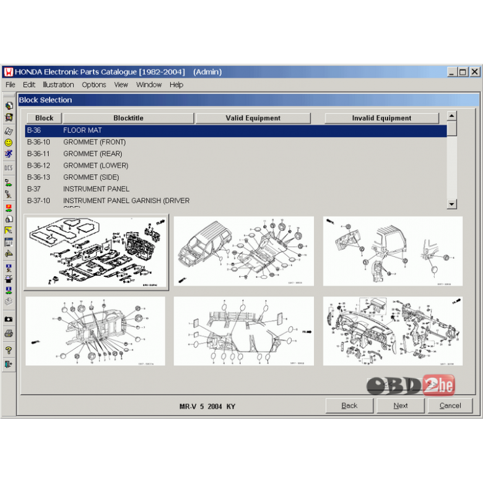Click the block list scroll up arrow
483x483 pixels.
(451, 116)
